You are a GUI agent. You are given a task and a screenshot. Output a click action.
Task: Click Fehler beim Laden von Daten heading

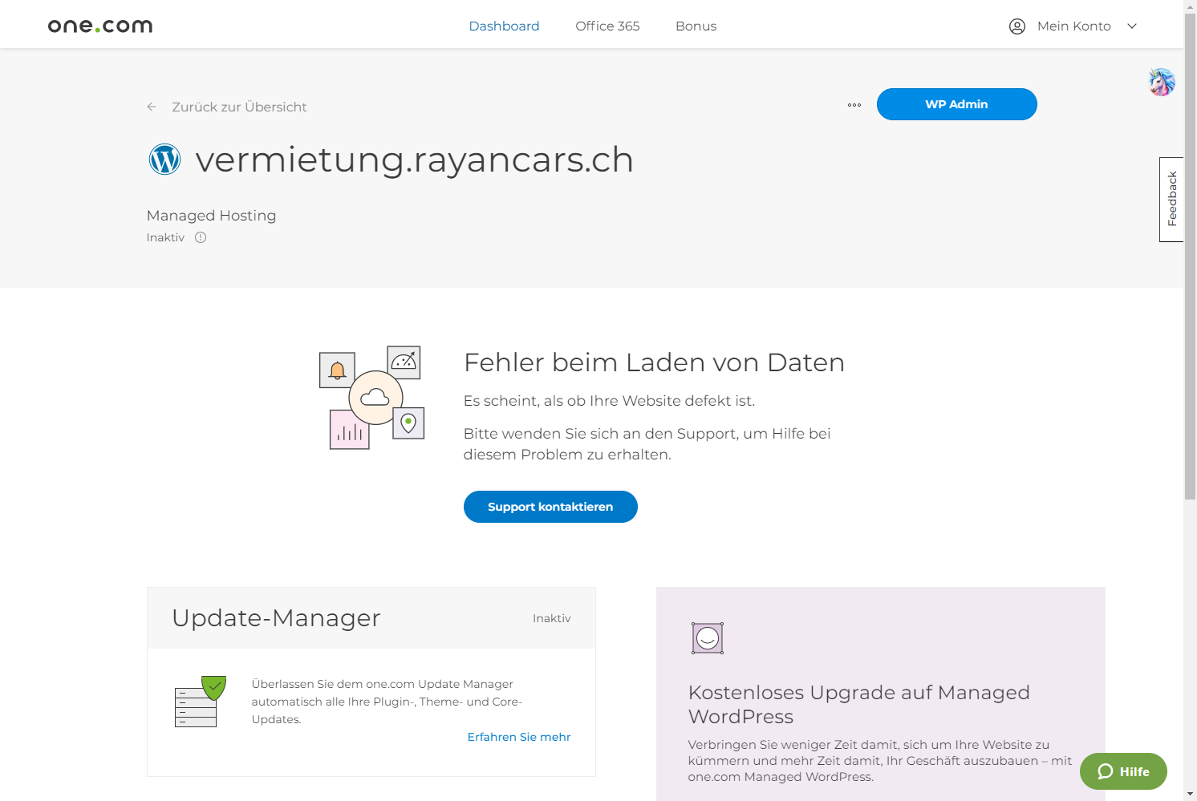(x=654, y=362)
